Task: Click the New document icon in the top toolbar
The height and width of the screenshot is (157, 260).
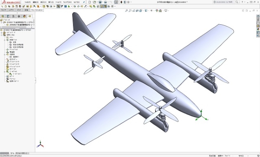Action: pos(90,2)
